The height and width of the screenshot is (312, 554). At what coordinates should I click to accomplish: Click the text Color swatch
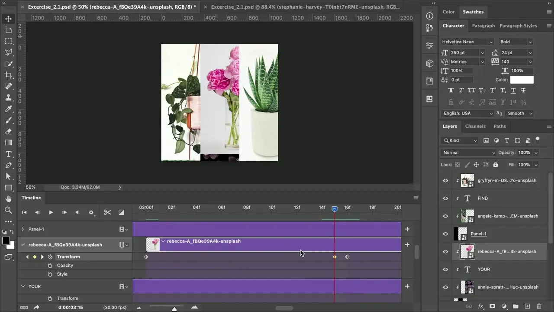click(x=522, y=80)
